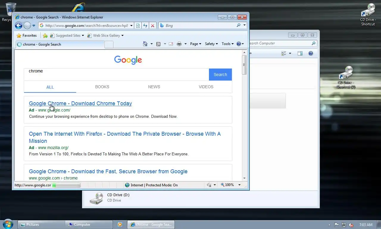Go back with the blue Back arrow
This screenshot has width=381, height=229.
18,26
